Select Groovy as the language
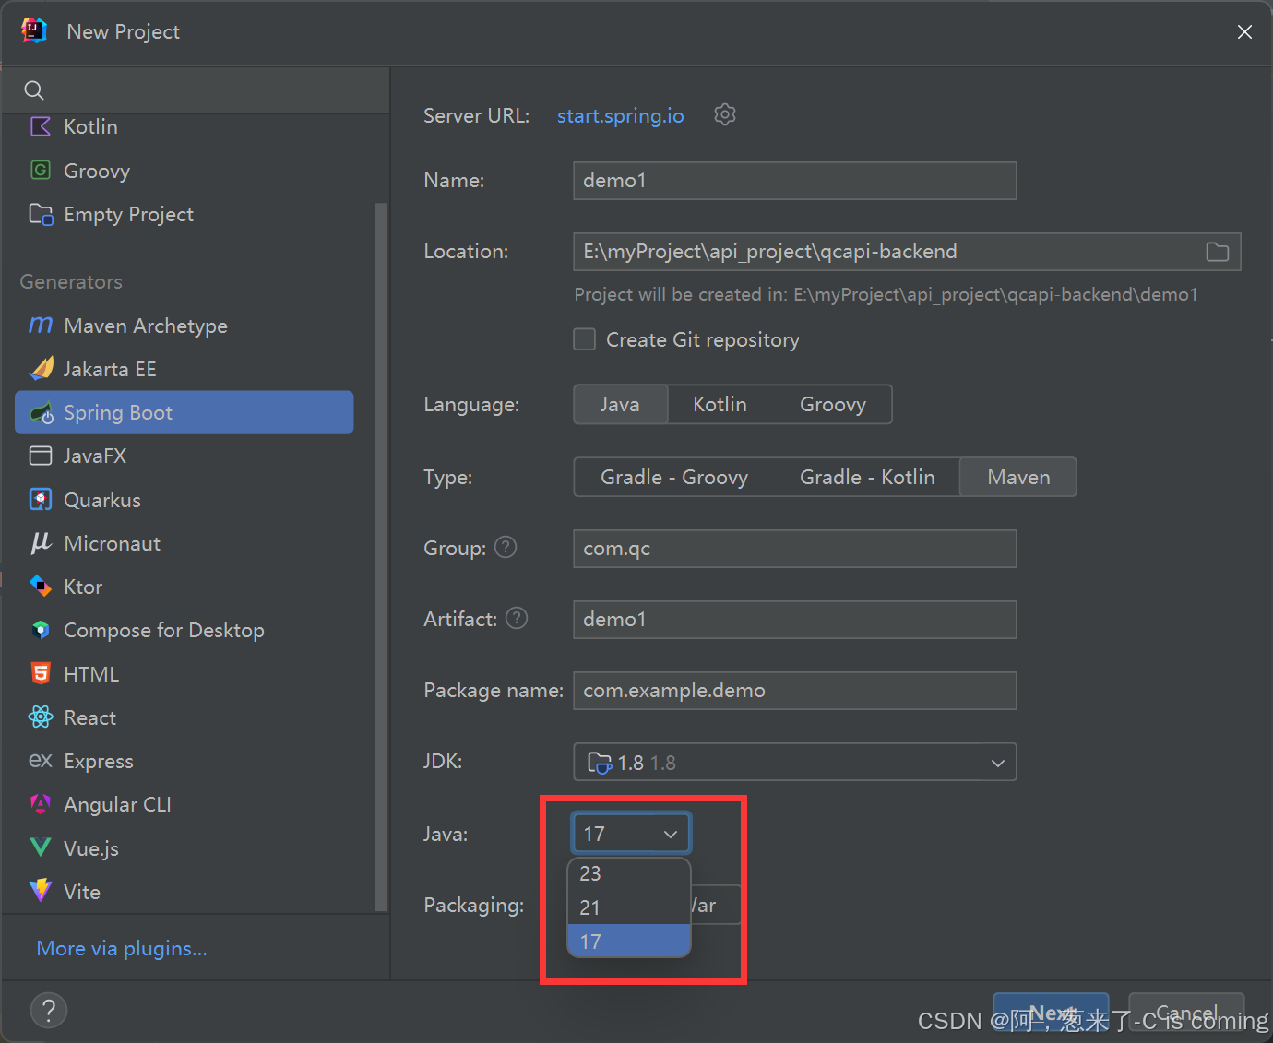This screenshot has height=1043, width=1273. pos(833,404)
